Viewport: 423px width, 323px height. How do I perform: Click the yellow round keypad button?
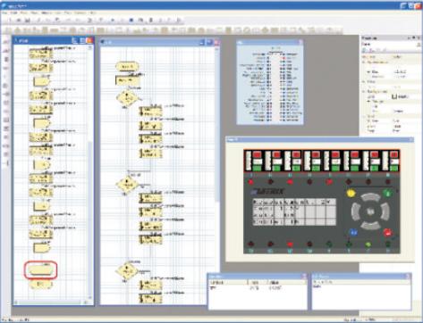point(351,193)
